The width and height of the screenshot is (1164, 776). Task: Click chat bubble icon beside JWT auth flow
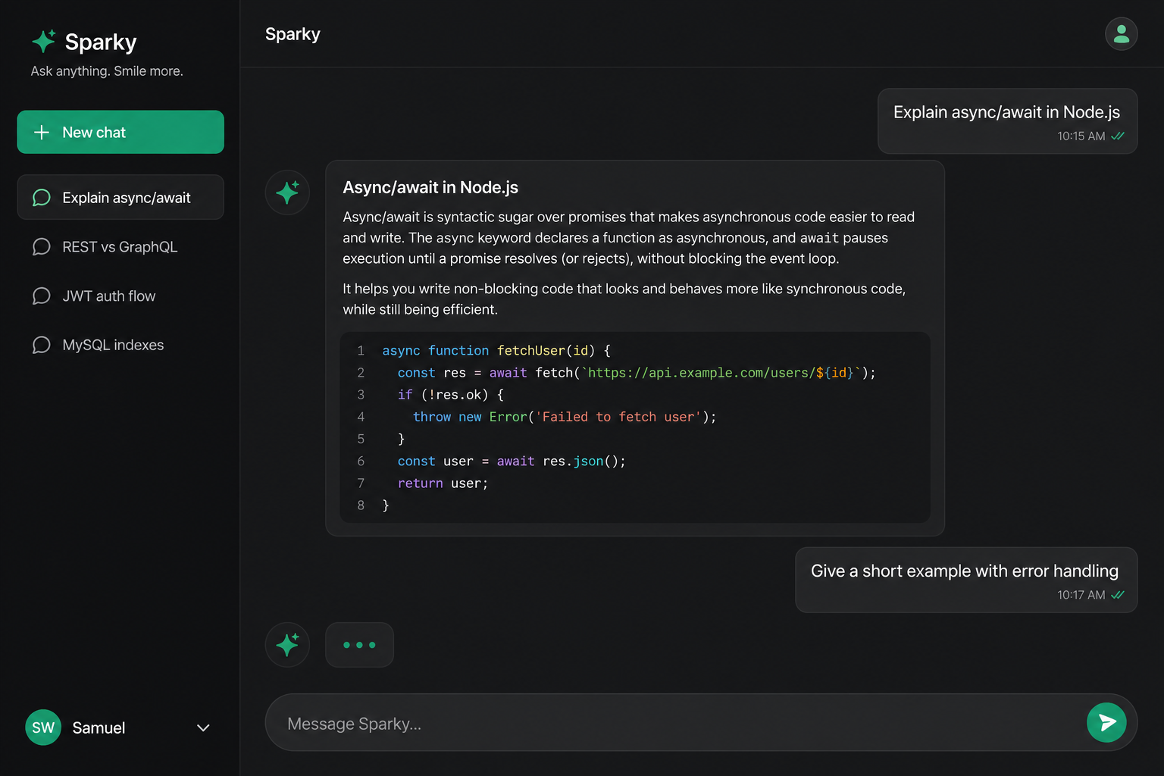pyautogui.click(x=42, y=296)
